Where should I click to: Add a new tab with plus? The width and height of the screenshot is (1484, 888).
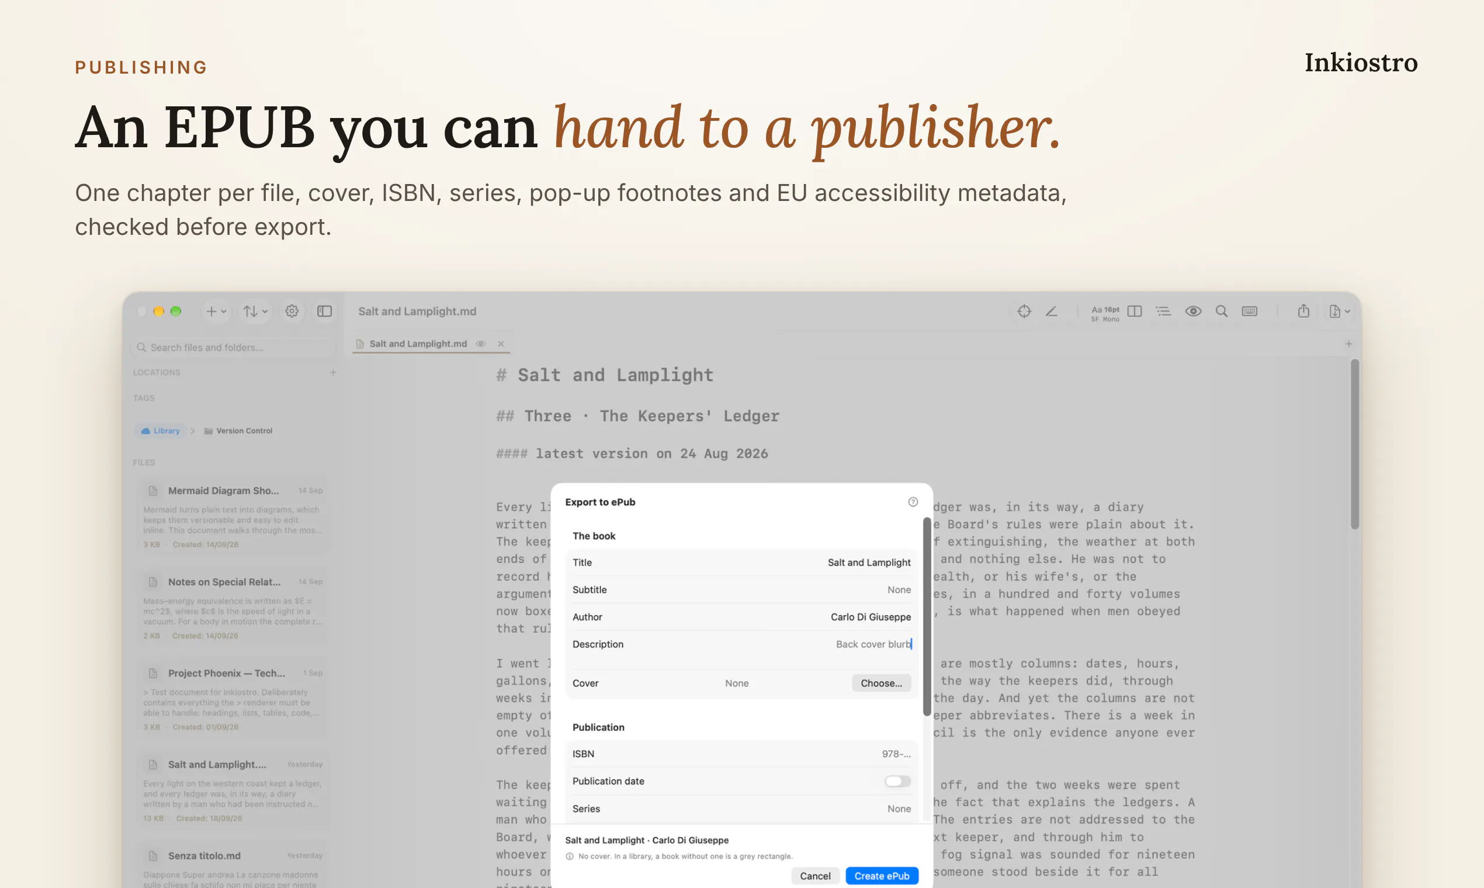1349,344
